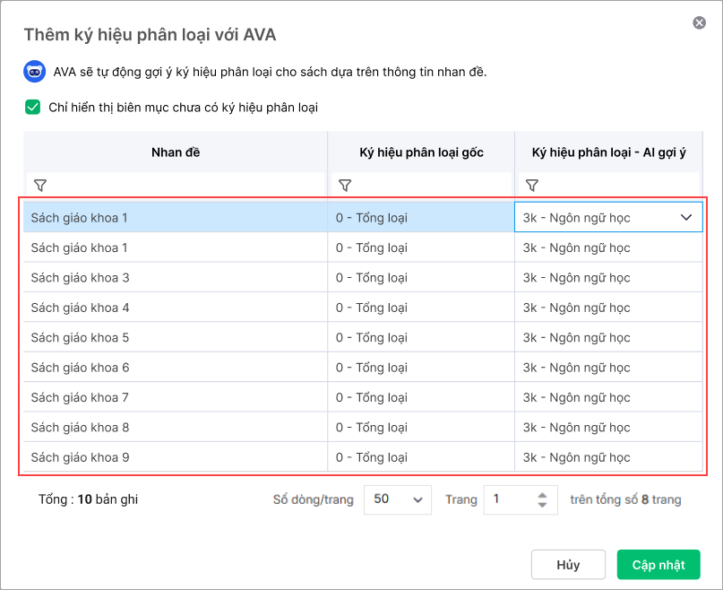Image resolution: width=723 pixels, height=590 pixels.
Task: Click AI suggestion cell for Sách giáo khoa 7
Action: [x=608, y=397]
